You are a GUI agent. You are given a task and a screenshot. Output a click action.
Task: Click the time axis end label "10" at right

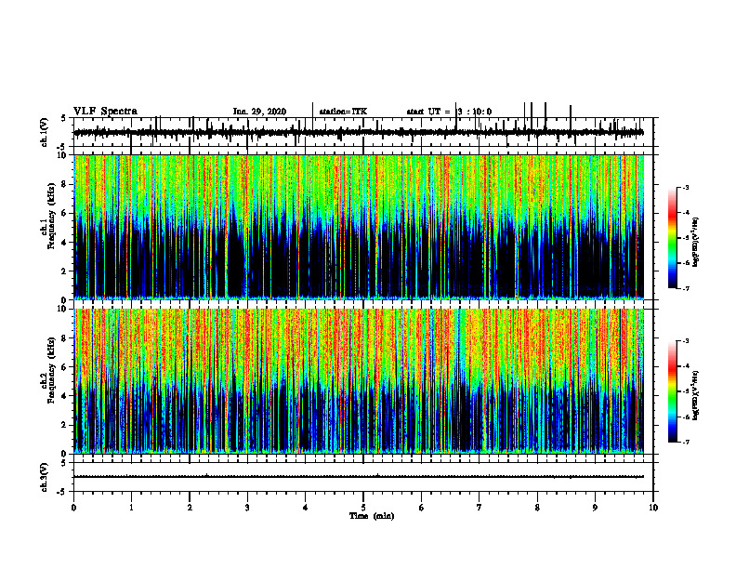[x=653, y=508]
